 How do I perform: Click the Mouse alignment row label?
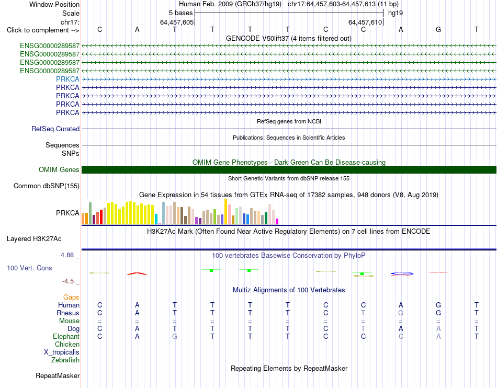coord(69,321)
